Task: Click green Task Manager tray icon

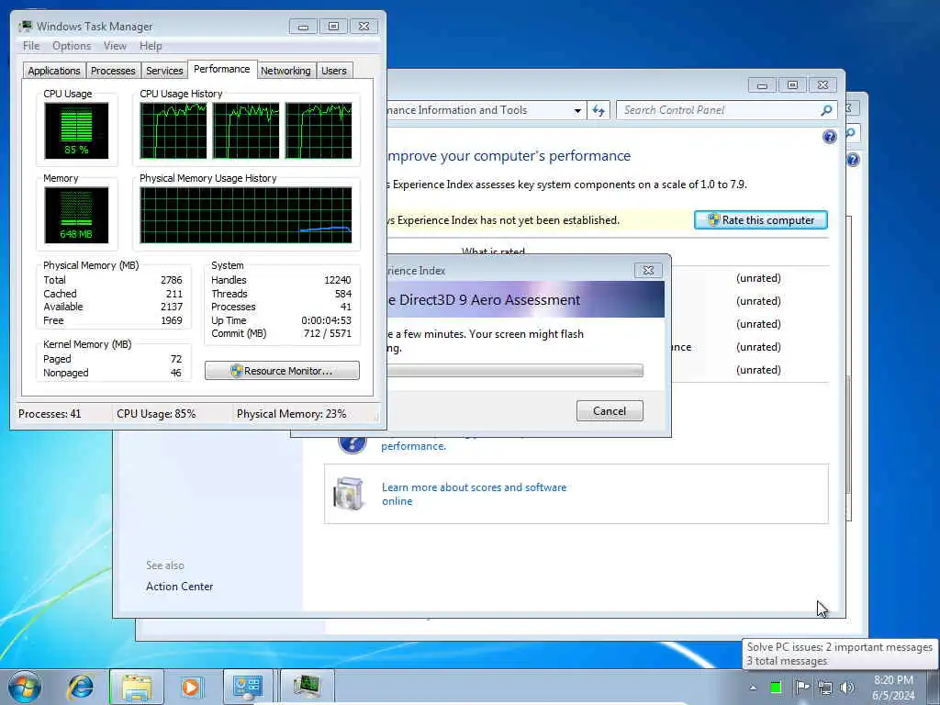Action: pos(776,688)
